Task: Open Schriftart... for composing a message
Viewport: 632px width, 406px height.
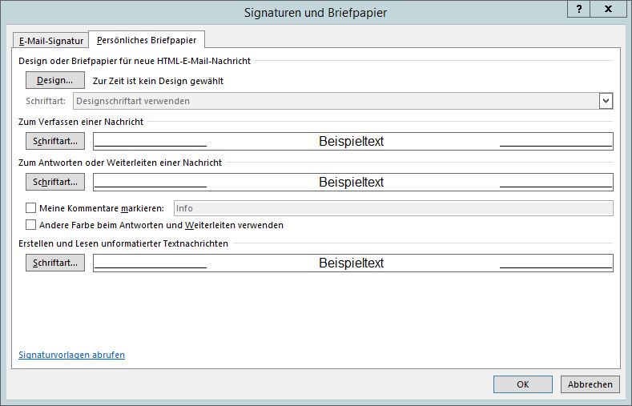Action: [x=55, y=141]
